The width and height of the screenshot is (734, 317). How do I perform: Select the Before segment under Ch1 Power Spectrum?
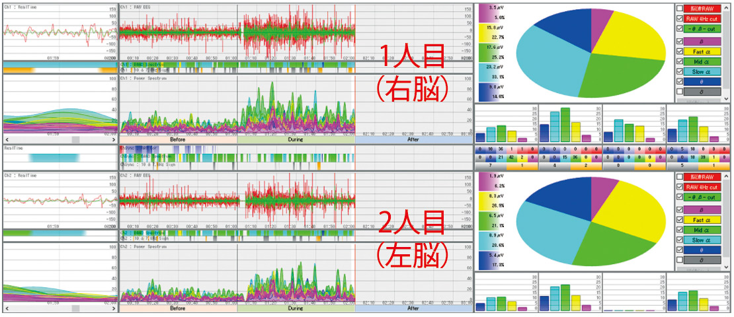177,141
